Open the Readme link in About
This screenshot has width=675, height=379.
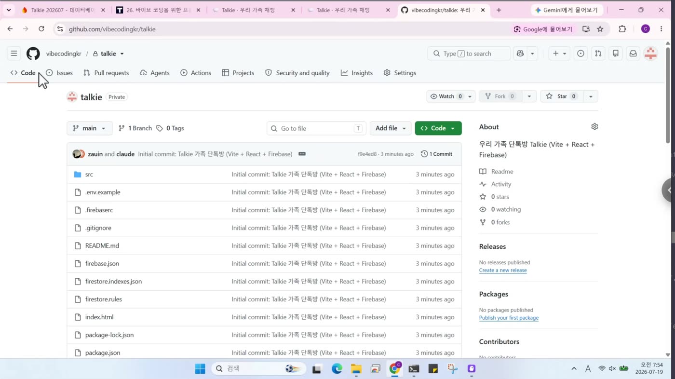pos(502,171)
